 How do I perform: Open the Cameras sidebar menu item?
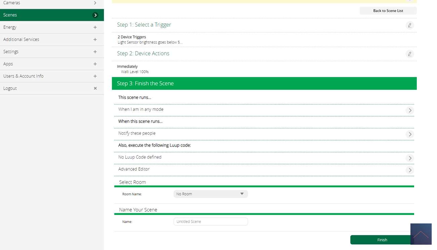pyautogui.click(x=52, y=3)
